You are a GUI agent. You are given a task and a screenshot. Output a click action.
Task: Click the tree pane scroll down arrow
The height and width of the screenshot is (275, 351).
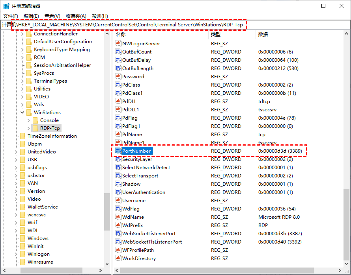click(x=107, y=264)
